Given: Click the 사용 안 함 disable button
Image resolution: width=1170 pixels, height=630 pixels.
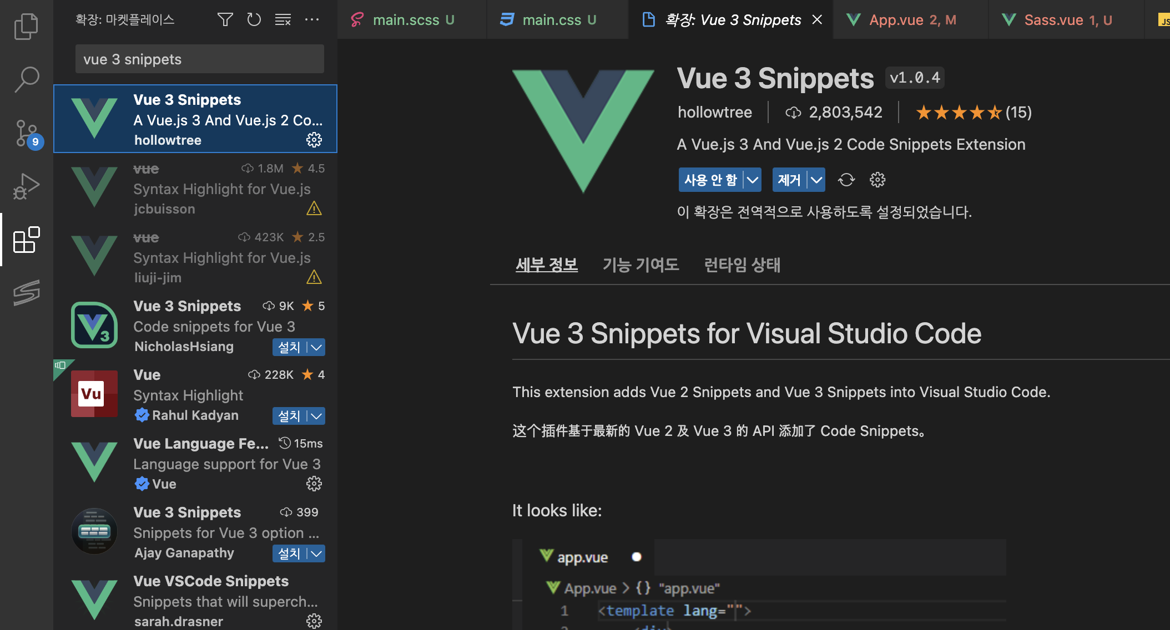Looking at the screenshot, I should click(x=710, y=180).
